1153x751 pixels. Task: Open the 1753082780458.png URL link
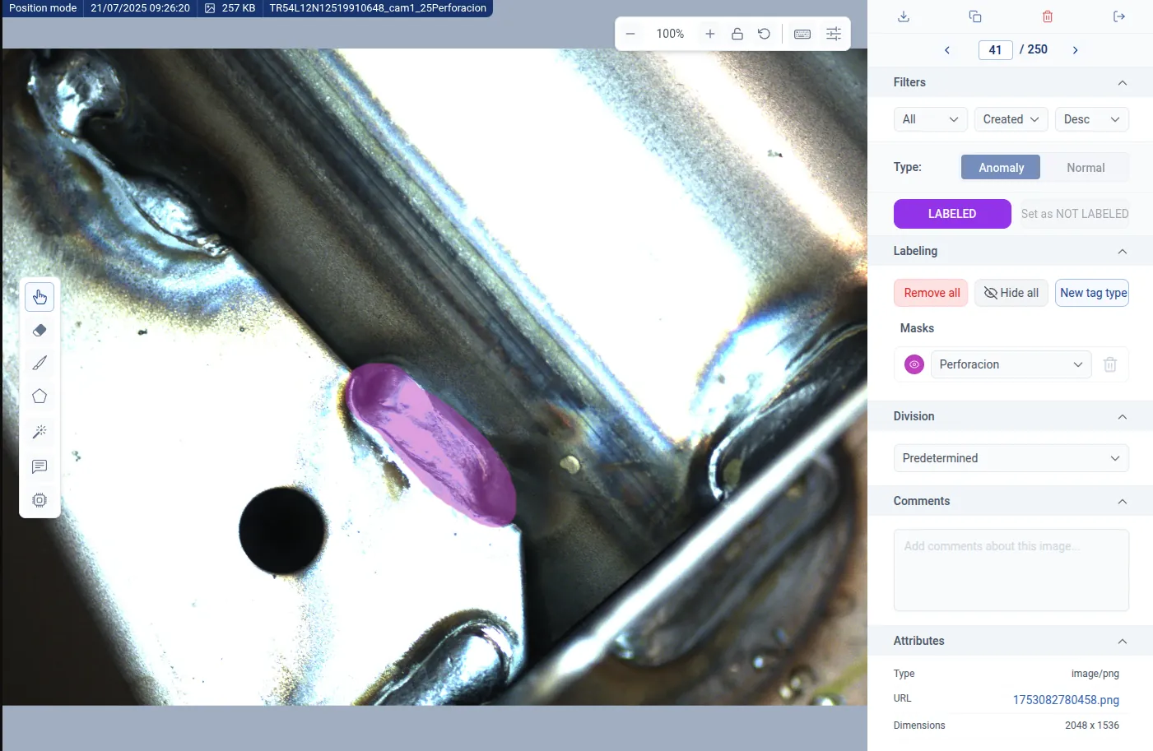pyautogui.click(x=1066, y=700)
